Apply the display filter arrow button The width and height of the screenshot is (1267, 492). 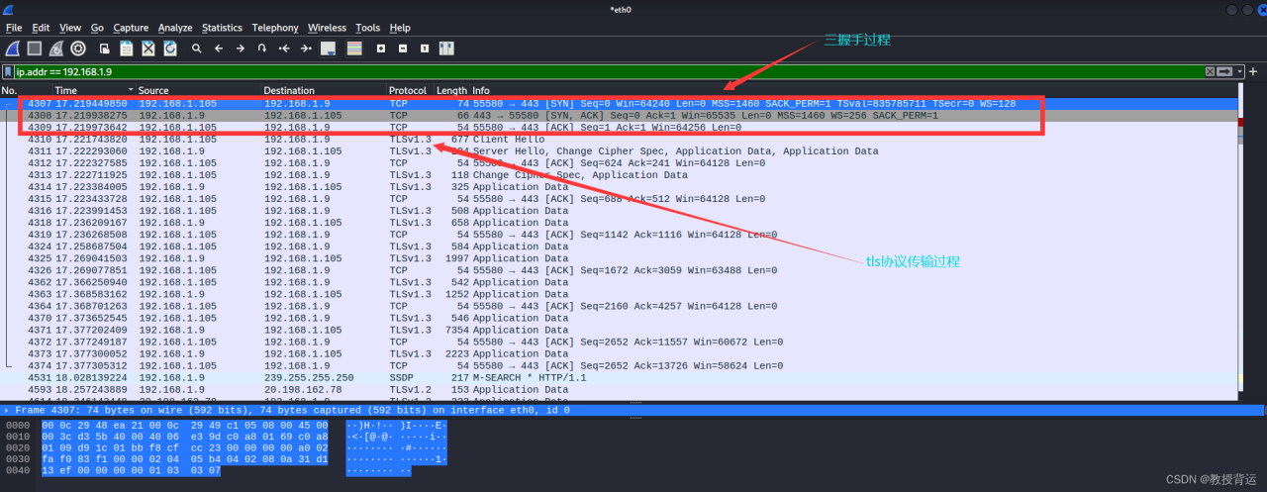tap(1225, 72)
